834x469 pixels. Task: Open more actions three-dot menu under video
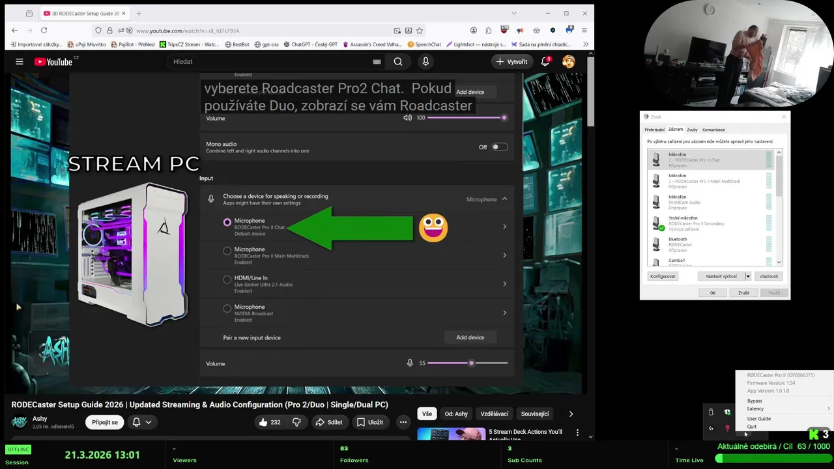[403, 422]
